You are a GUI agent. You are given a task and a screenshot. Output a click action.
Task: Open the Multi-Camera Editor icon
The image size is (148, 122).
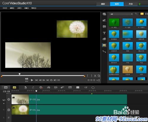pyautogui.click(x=78, y=87)
